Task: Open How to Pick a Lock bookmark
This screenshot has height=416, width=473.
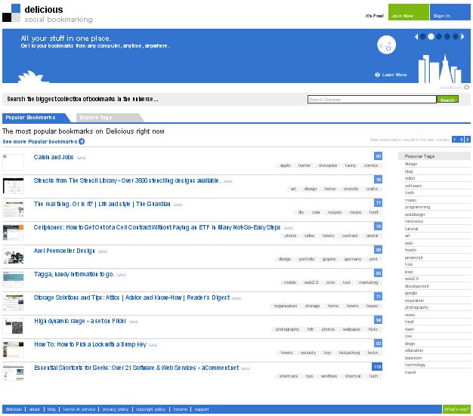Action: click(x=90, y=344)
